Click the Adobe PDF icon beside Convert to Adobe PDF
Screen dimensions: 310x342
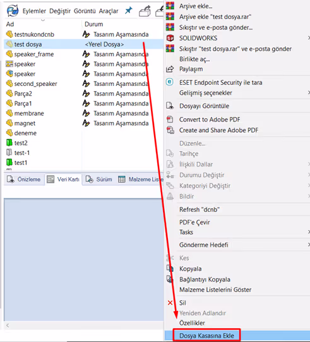pyautogui.click(x=170, y=119)
